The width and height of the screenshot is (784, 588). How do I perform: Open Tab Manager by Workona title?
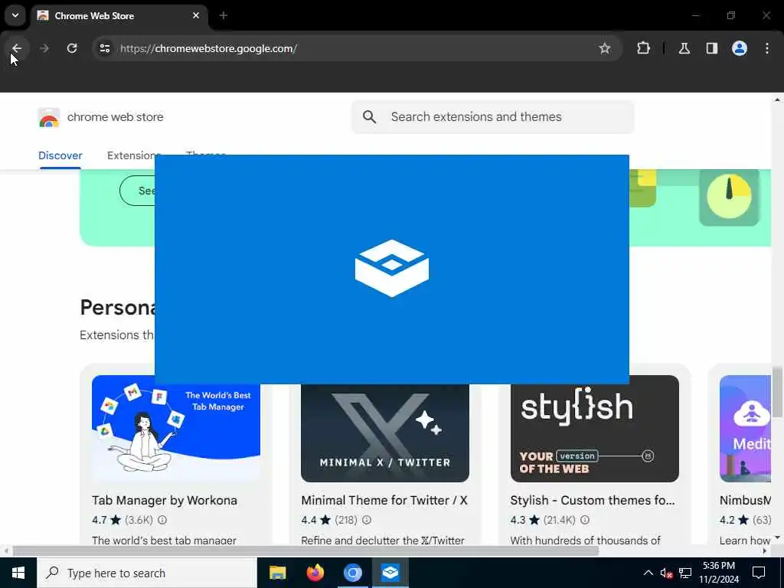[x=165, y=501]
